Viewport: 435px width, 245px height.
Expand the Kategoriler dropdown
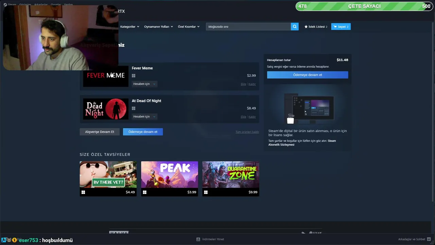coord(130,27)
